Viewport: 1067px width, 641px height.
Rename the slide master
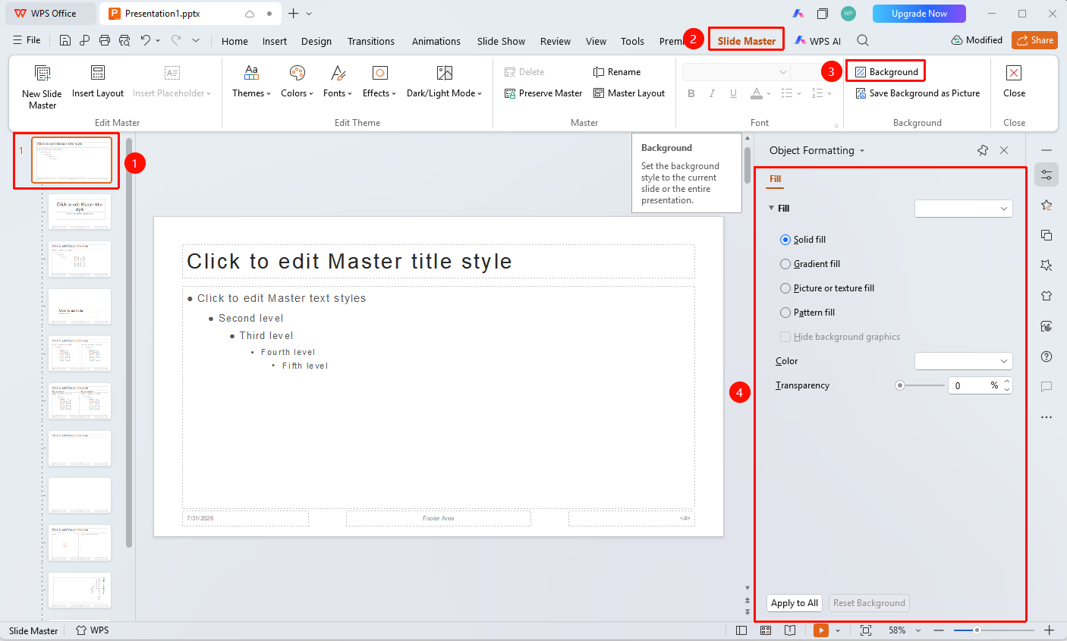pos(617,72)
